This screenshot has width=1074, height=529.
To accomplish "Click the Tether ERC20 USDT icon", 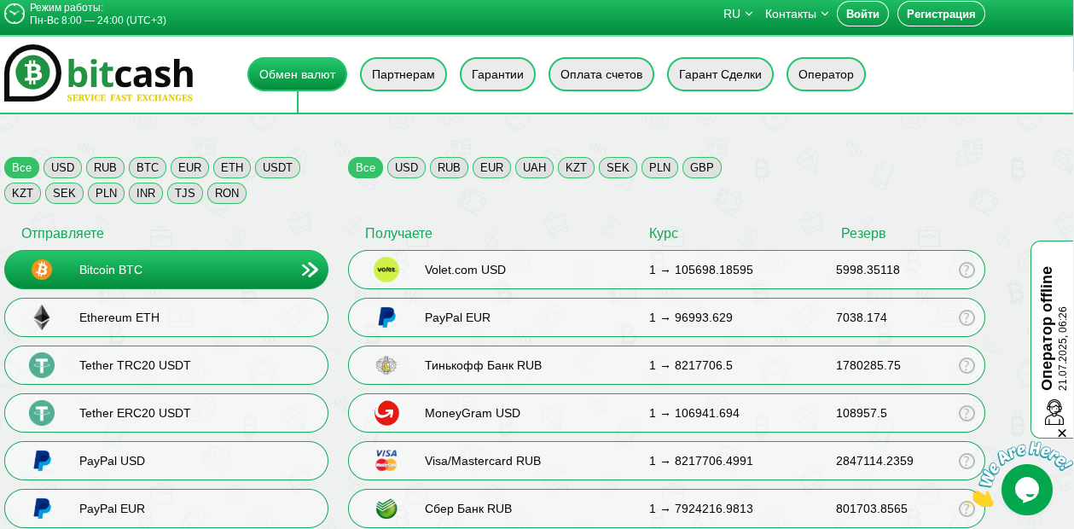I will pos(42,413).
